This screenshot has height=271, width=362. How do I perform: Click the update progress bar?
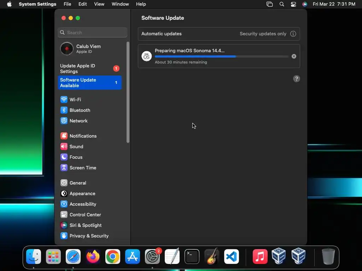coord(222,56)
